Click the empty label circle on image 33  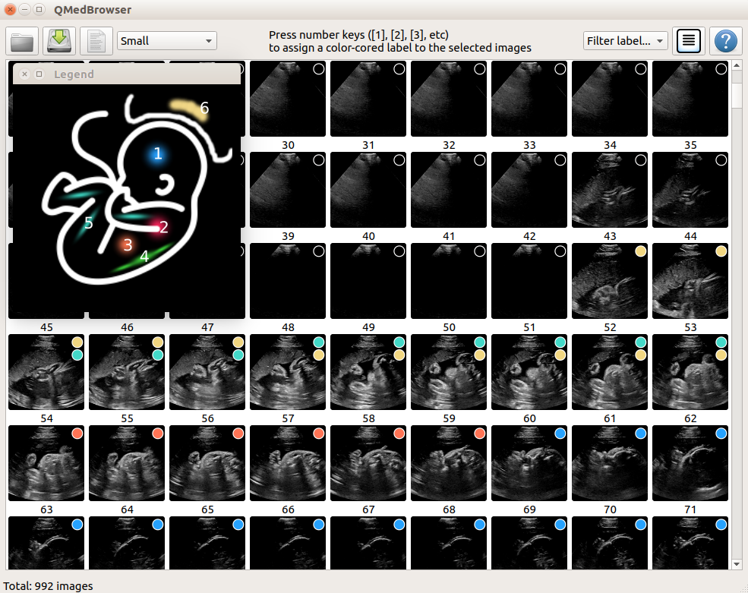(x=560, y=68)
